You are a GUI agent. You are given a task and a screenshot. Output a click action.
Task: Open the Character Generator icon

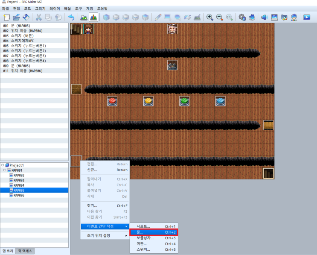click(x=294, y=18)
